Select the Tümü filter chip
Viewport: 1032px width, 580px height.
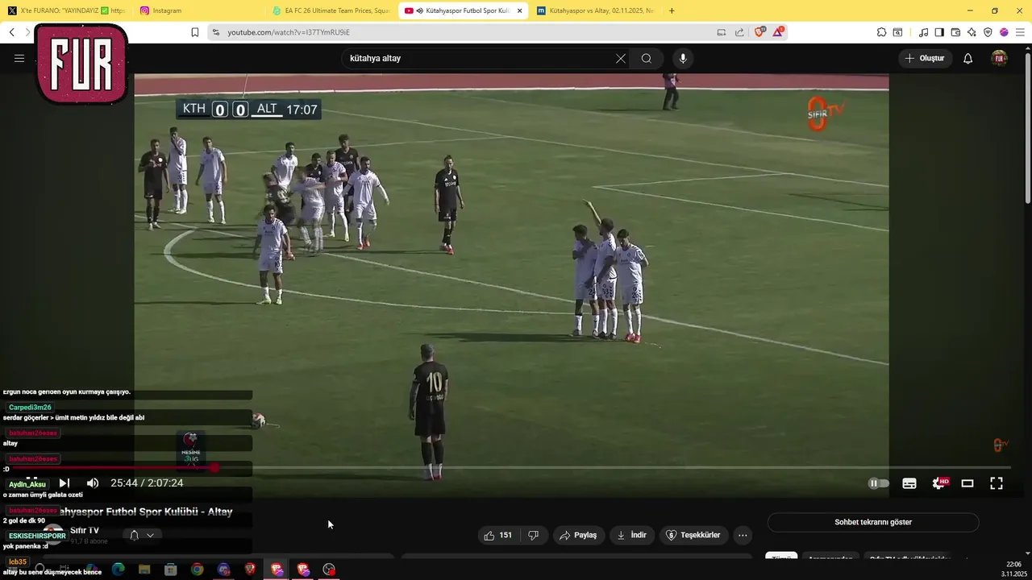click(781, 557)
